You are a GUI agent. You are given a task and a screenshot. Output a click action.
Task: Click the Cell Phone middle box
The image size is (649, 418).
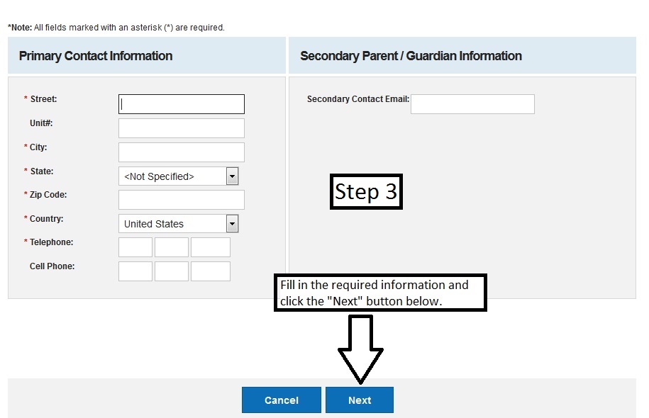coord(172,271)
